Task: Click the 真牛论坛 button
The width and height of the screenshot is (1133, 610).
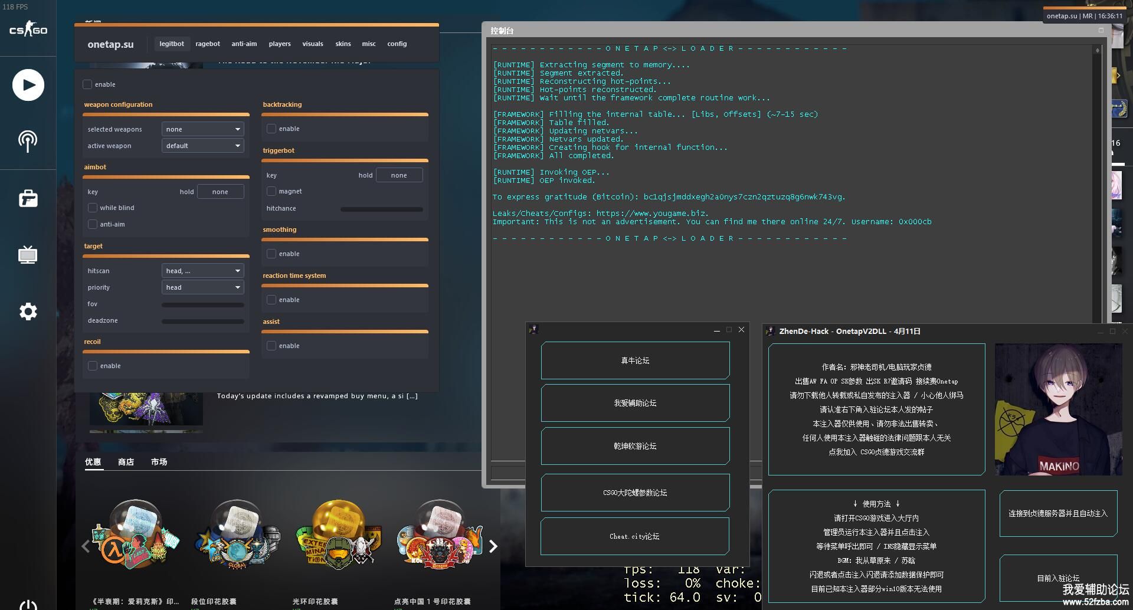Action: pos(635,360)
